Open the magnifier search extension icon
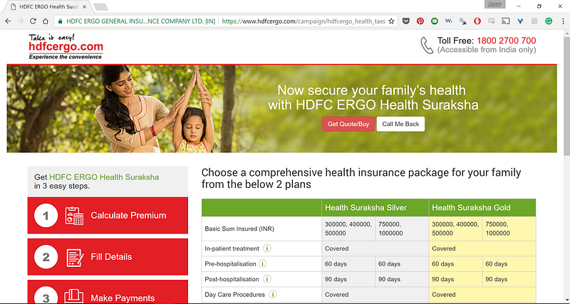This screenshot has height=304, width=570. coord(462,21)
